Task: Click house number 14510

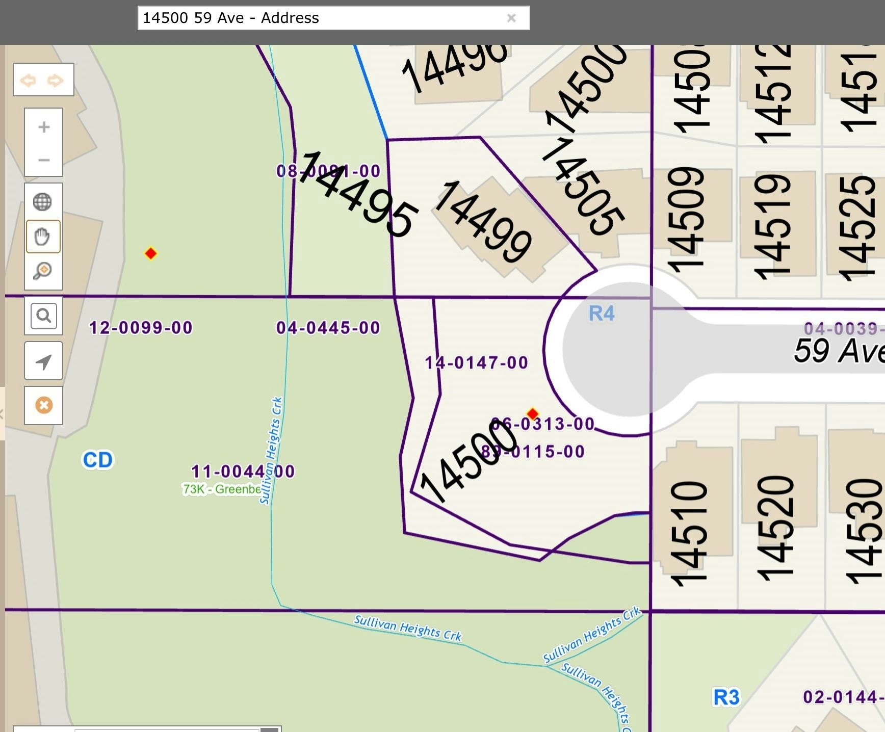Action: (688, 534)
